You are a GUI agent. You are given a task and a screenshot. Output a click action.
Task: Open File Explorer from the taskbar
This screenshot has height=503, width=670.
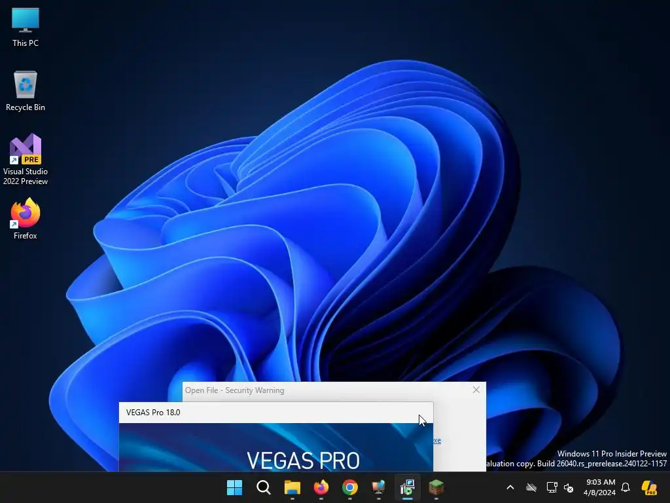[x=292, y=487]
